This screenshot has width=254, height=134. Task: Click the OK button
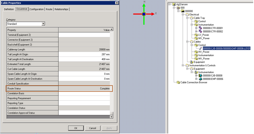(x=76, y=128)
